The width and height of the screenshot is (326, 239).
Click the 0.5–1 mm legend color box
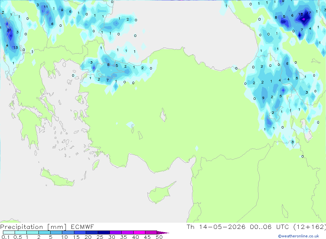(x=21, y=232)
